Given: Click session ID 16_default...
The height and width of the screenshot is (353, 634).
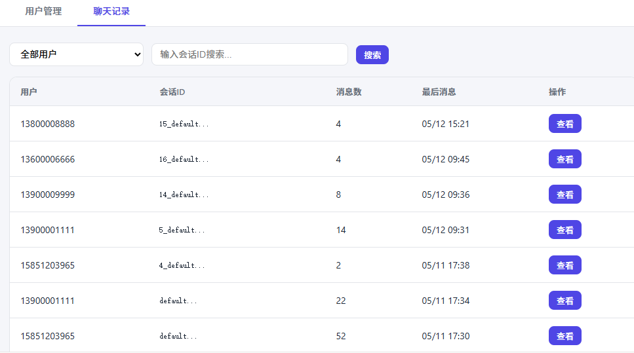Looking at the screenshot, I should click(184, 159).
